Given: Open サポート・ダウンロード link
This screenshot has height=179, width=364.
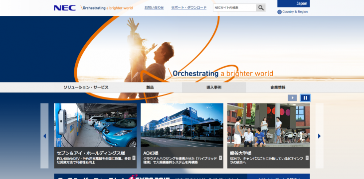Looking at the screenshot, I should coord(189,7).
